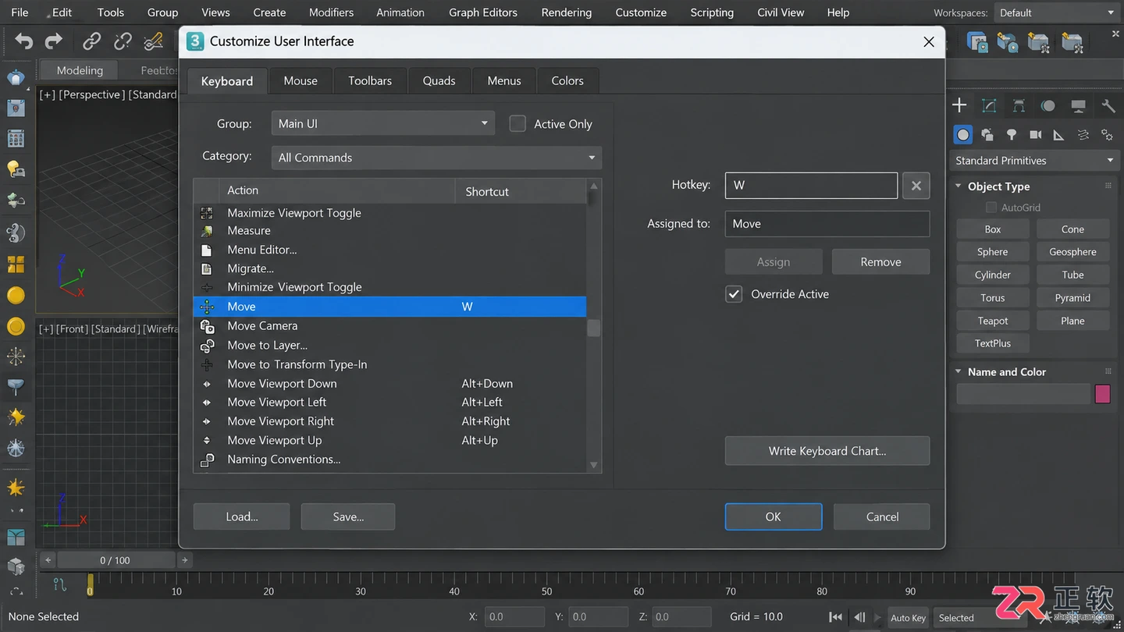Viewport: 1124px width, 632px height.
Task: Open the Utilities wrench icon
Action: [1108, 105]
